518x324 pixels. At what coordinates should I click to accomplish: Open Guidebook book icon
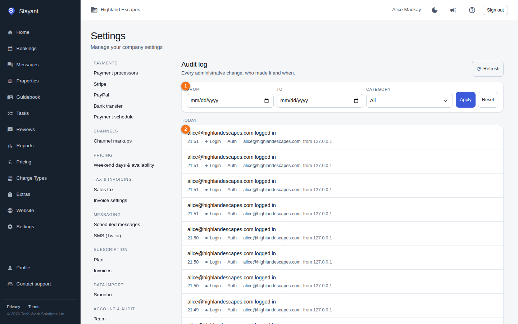[10, 97]
